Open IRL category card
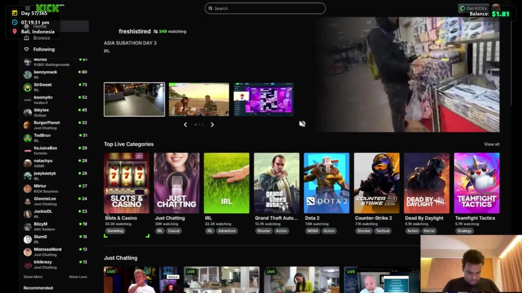522x293 pixels. [226, 183]
